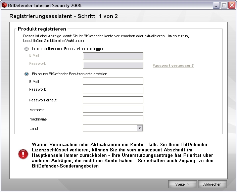Click the BitDefender logo icon in title bar
Image resolution: width=237 pixels, height=192 pixels.
[4, 5]
